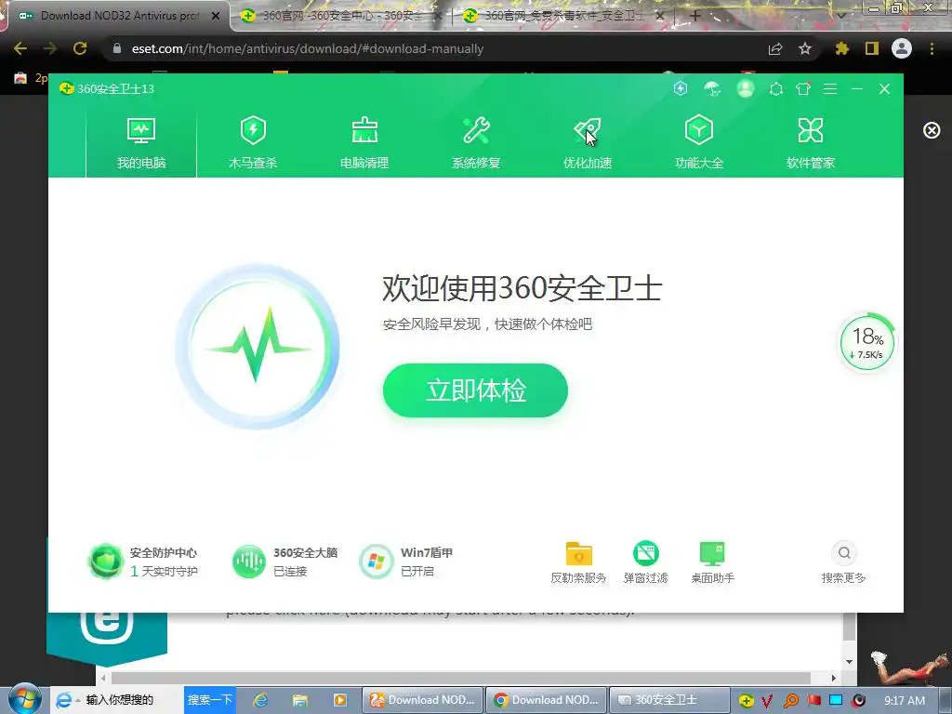
Task: Bookmark this page with star icon
Action: click(804, 48)
